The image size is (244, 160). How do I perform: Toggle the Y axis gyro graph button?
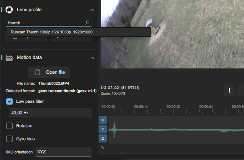pos(103,129)
